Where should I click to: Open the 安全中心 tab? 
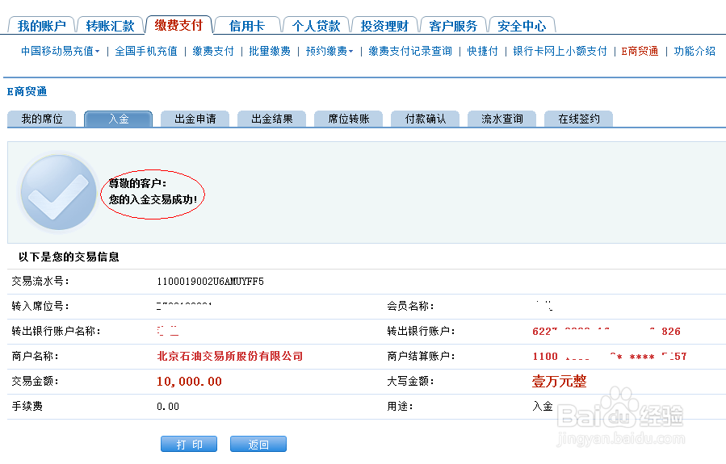click(x=522, y=26)
